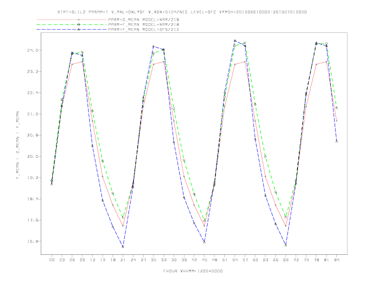Click the x-axis label FHOUR VHHMM: 1200>0000
This screenshot has height=283, width=367.
click(193, 271)
